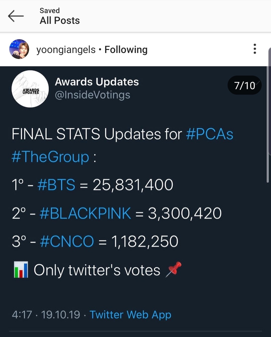Open the #BLACKPINK hashtag link
This screenshot has width=271, height=337.
tap(85, 213)
